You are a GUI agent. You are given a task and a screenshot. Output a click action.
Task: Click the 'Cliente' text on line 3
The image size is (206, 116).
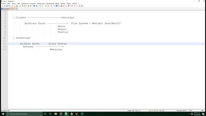click(x=21, y=18)
